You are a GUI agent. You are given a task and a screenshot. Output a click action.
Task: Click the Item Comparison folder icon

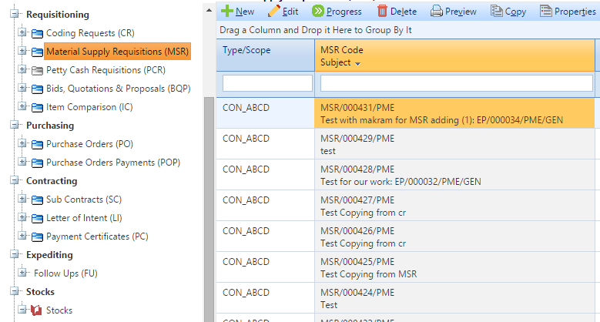[37, 108]
